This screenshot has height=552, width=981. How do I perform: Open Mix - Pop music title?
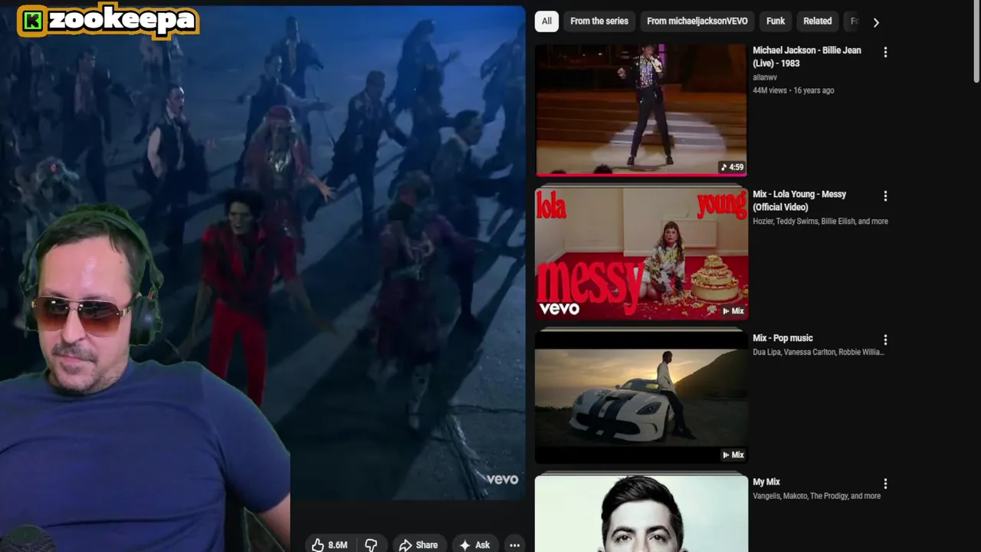tap(783, 338)
